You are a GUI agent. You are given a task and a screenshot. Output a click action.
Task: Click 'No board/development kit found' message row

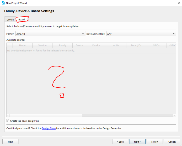tap(91, 50)
